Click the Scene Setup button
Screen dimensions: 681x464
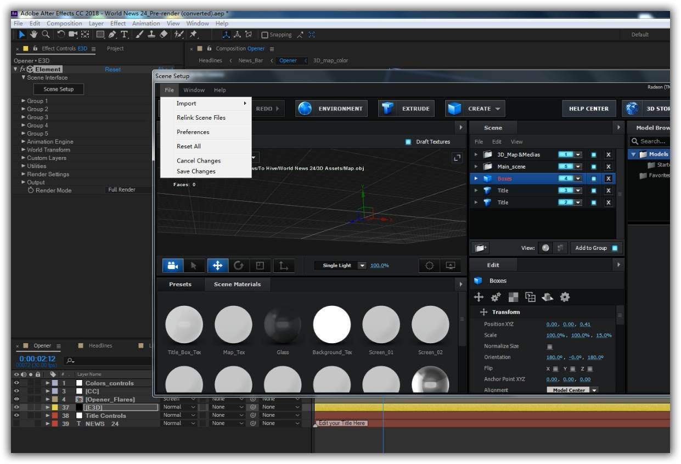[59, 89]
